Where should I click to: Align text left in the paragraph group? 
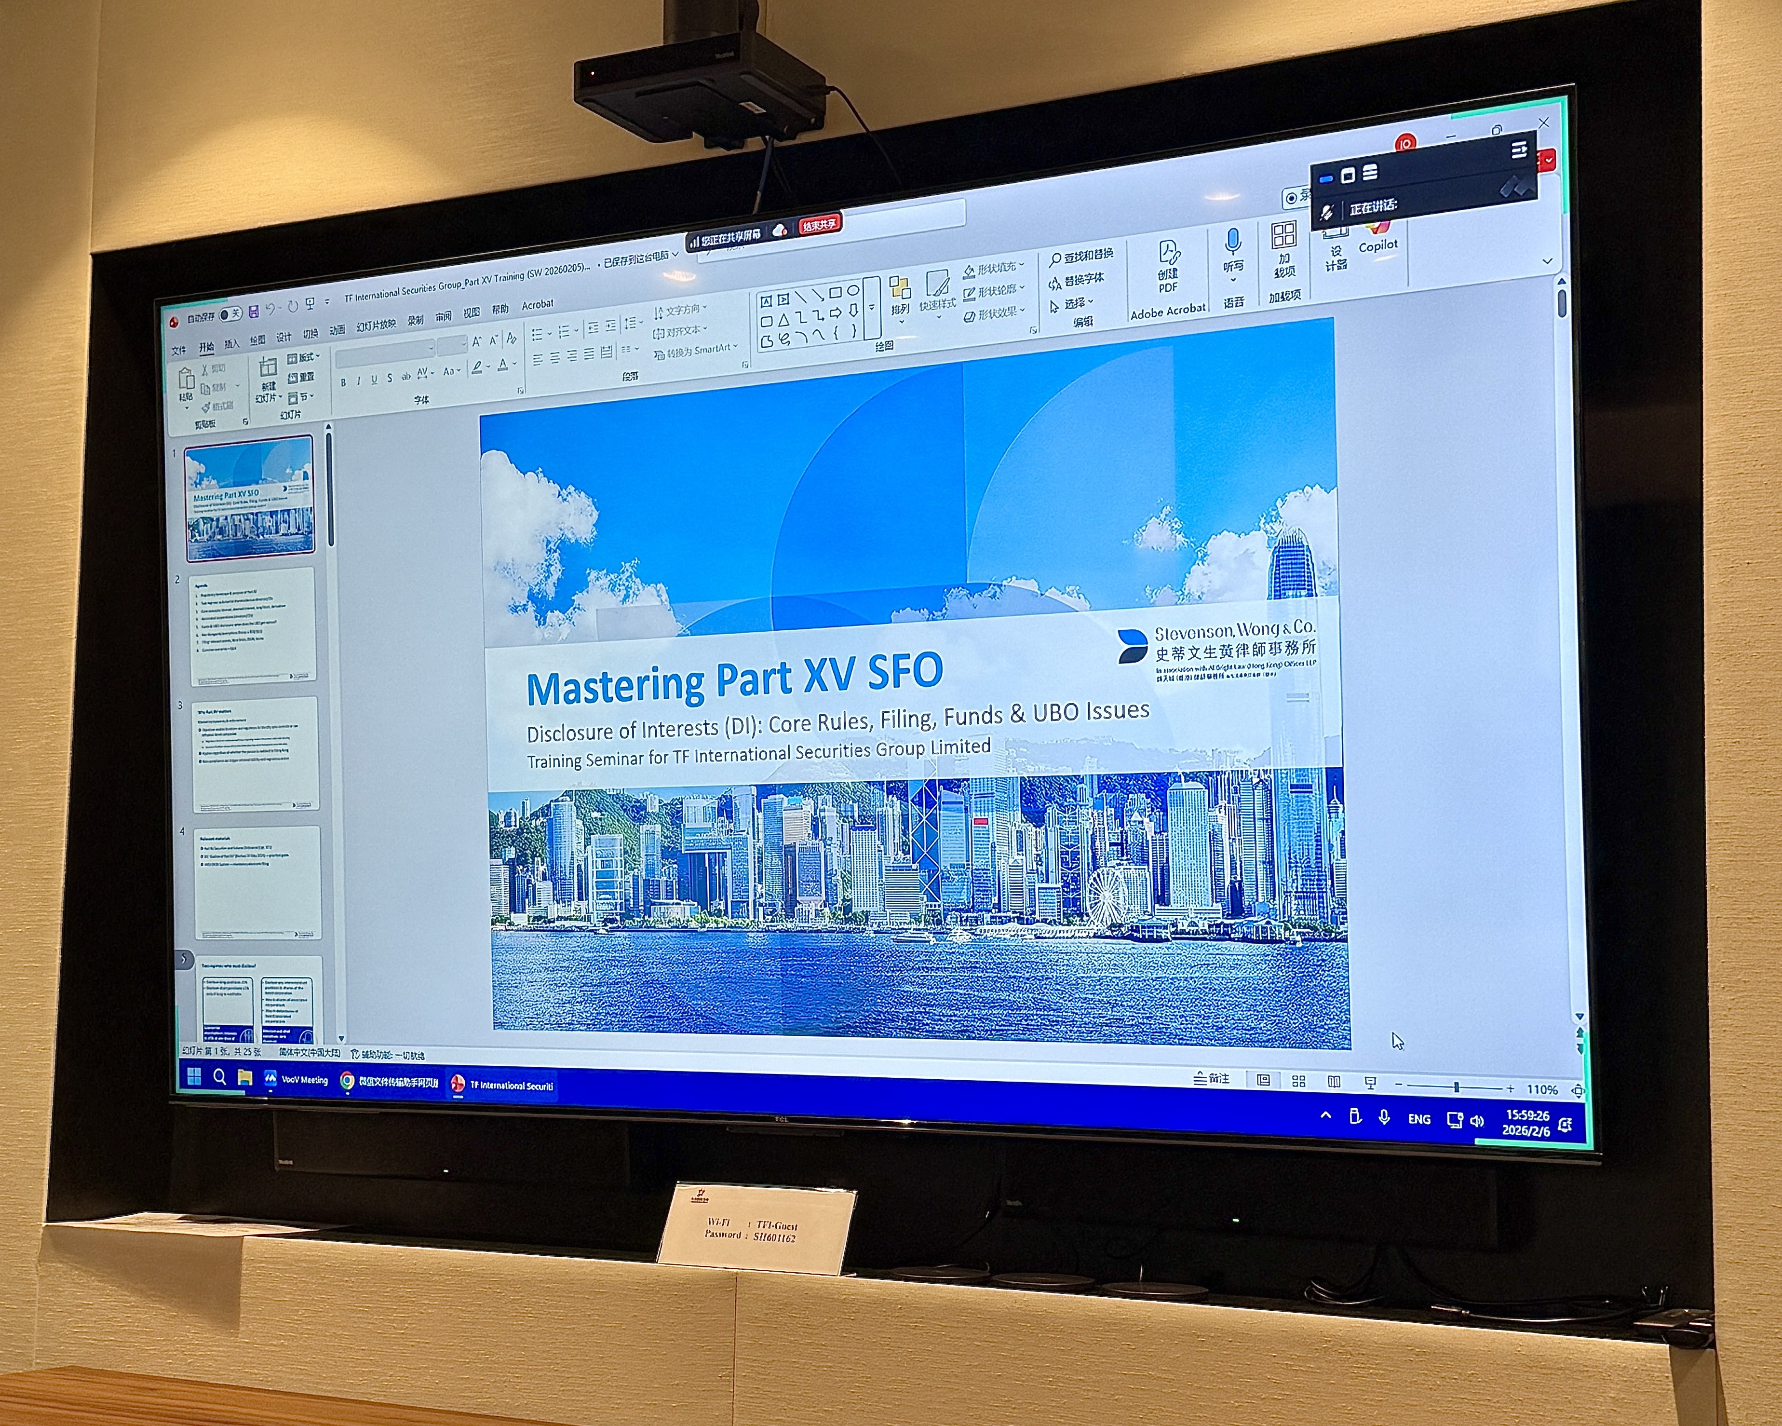[x=537, y=360]
